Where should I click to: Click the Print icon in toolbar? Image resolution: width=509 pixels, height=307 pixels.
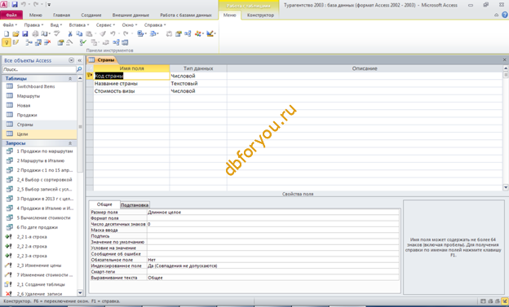(x=35, y=33)
